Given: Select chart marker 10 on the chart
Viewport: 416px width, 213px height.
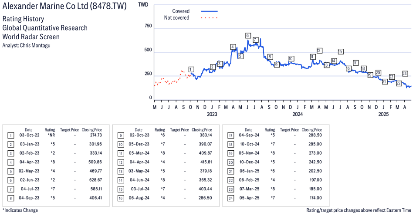Looking at the screenshot, I should tap(291, 59).
